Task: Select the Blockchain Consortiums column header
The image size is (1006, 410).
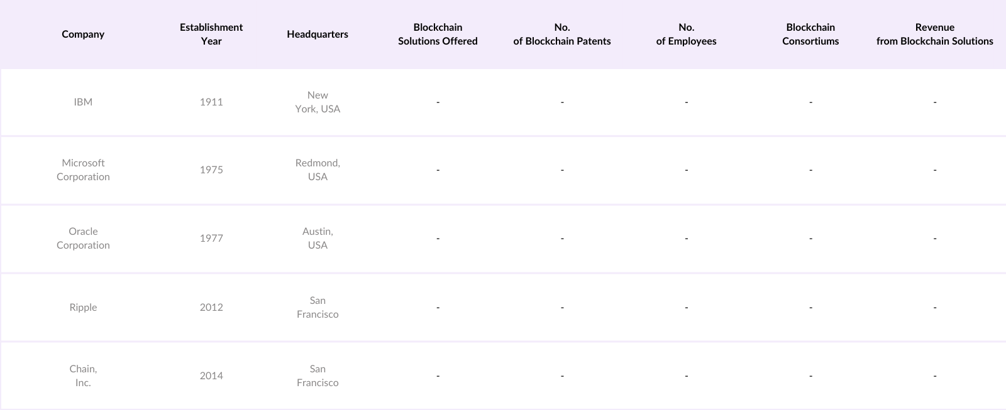Action: [x=810, y=35]
